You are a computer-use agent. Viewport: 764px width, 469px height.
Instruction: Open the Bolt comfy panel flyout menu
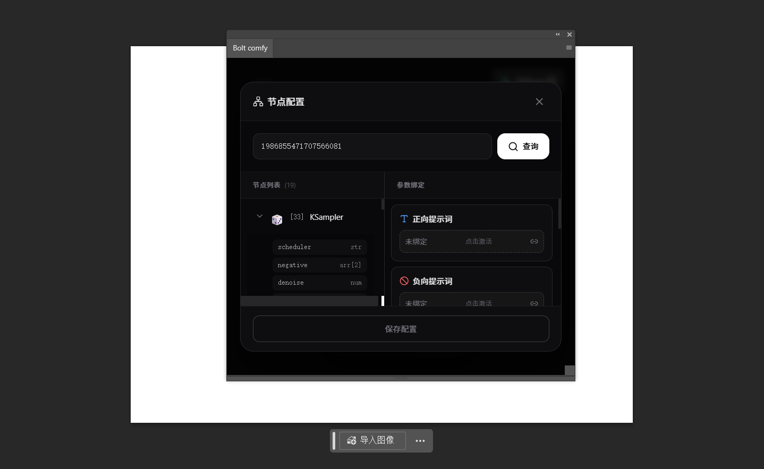click(569, 48)
